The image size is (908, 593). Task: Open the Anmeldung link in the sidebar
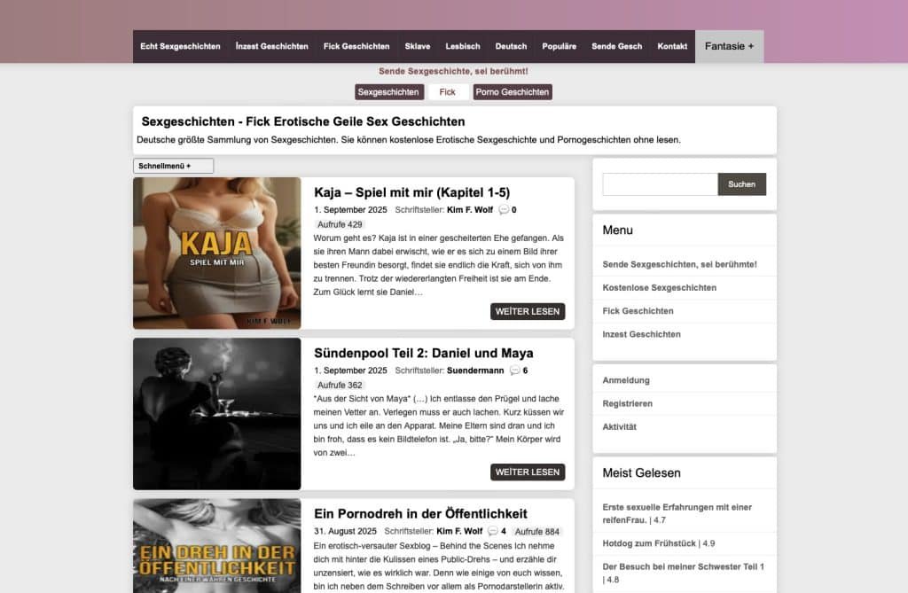(x=625, y=379)
